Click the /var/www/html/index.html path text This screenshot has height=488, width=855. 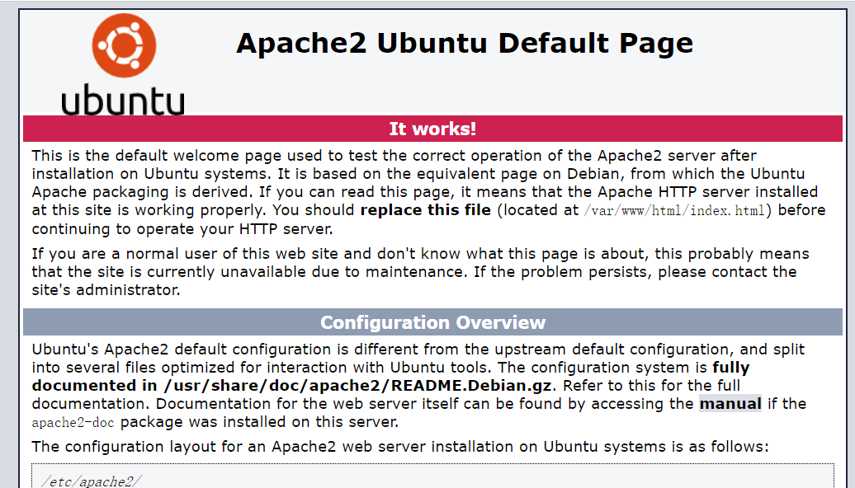[x=674, y=211]
